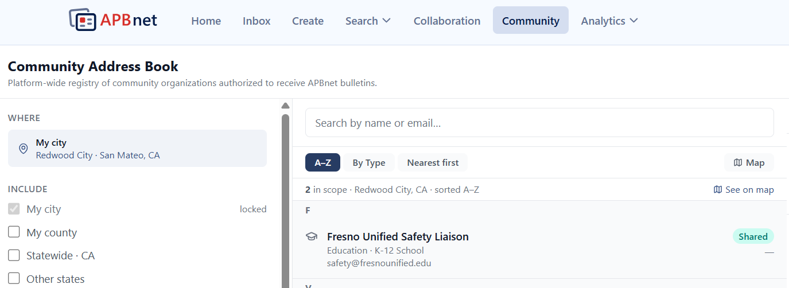This screenshot has width=789, height=288.
Task: Select the Community tab
Action: click(x=531, y=21)
